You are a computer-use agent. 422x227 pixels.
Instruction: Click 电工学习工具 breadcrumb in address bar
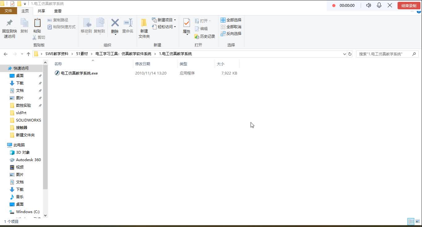pos(123,54)
